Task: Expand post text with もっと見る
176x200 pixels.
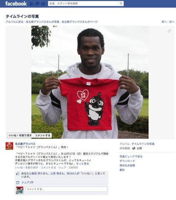Action: [82, 164]
